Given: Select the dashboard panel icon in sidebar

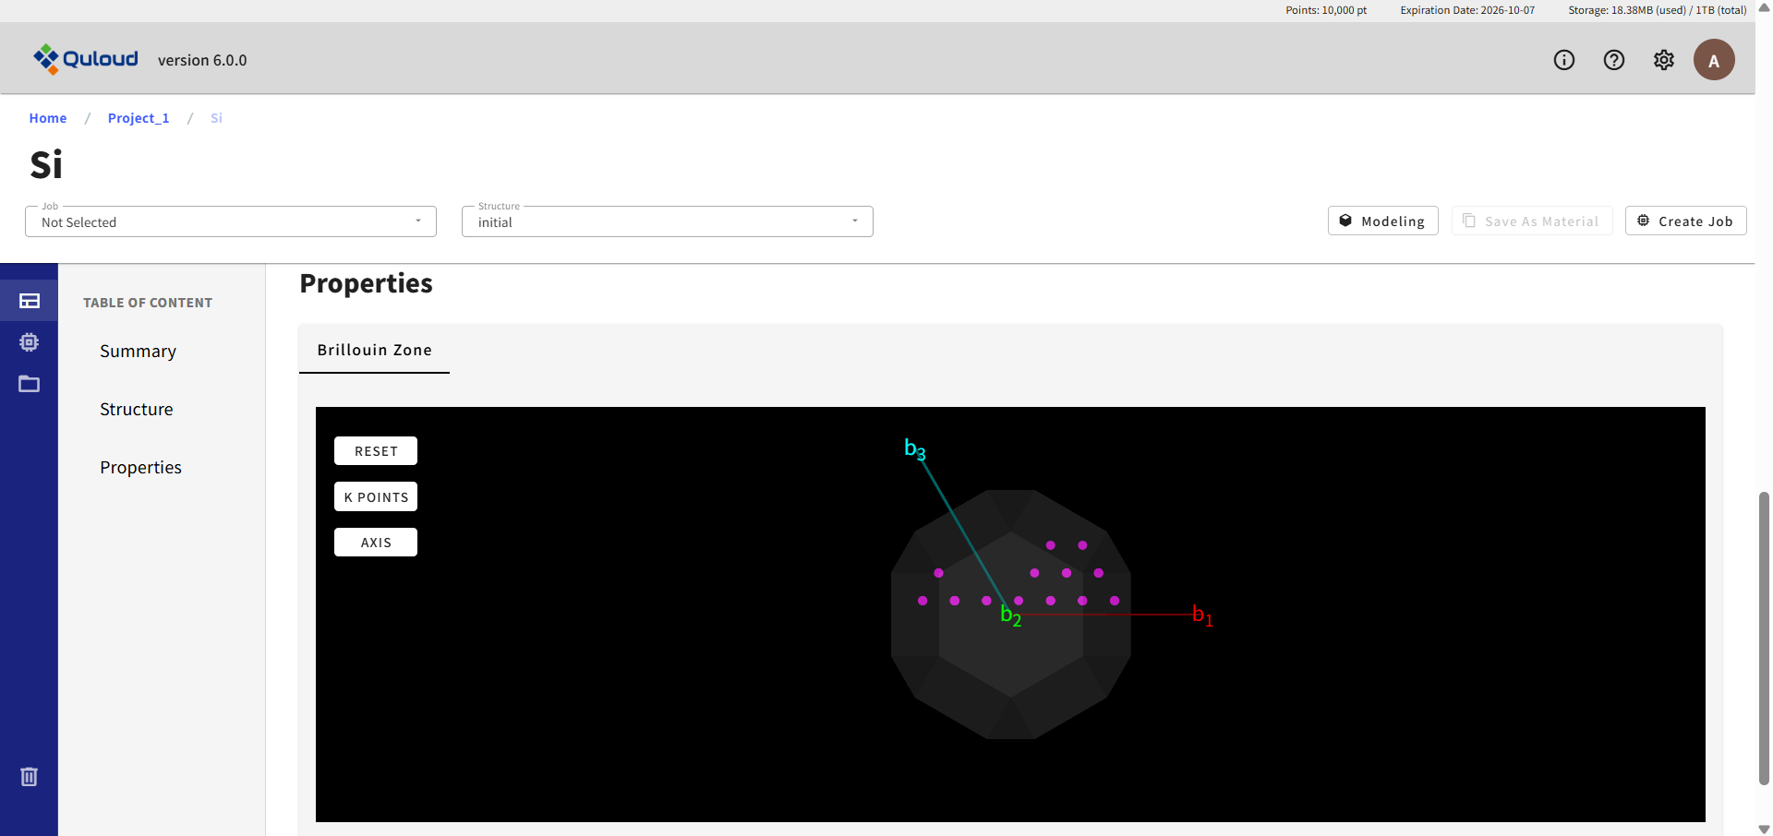Looking at the screenshot, I should [29, 301].
